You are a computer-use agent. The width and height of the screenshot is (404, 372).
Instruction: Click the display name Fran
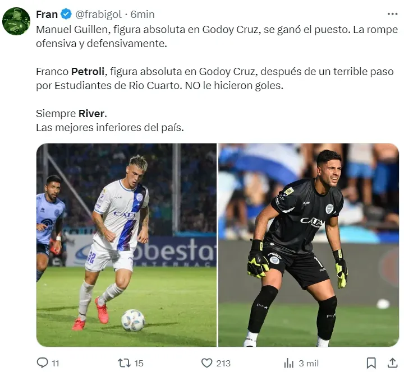pyautogui.click(x=47, y=14)
